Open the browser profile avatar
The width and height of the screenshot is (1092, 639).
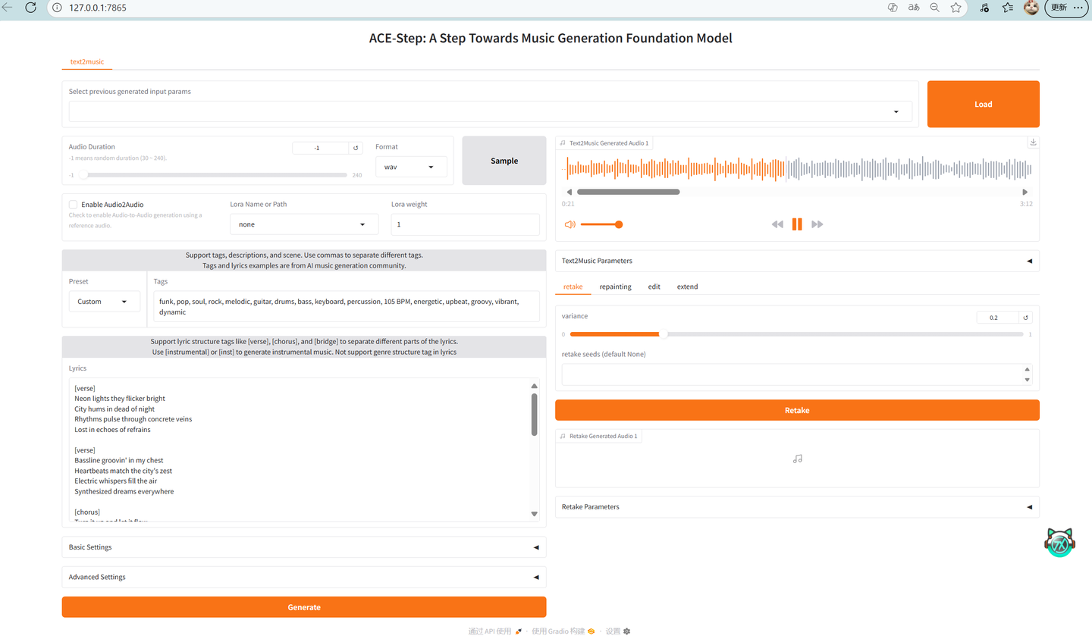click(1031, 8)
